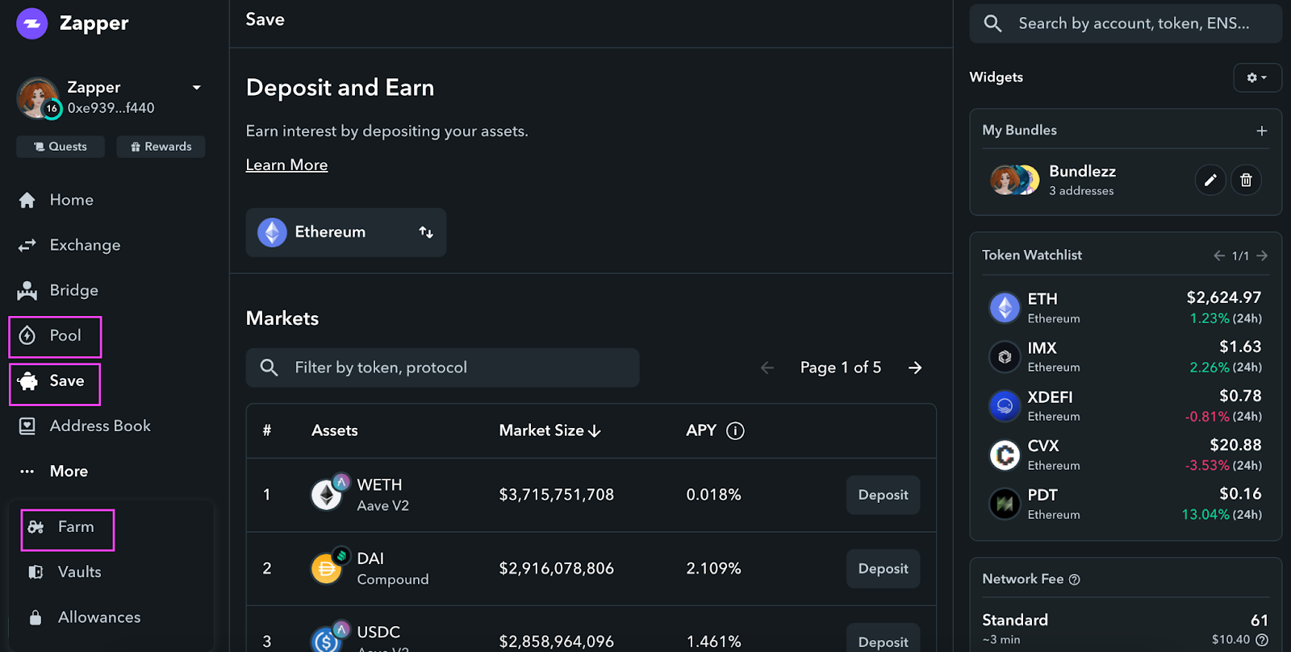Open the Rewards button
The height and width of the screenshot is (652, 1291).
click(x=161, y=147)
